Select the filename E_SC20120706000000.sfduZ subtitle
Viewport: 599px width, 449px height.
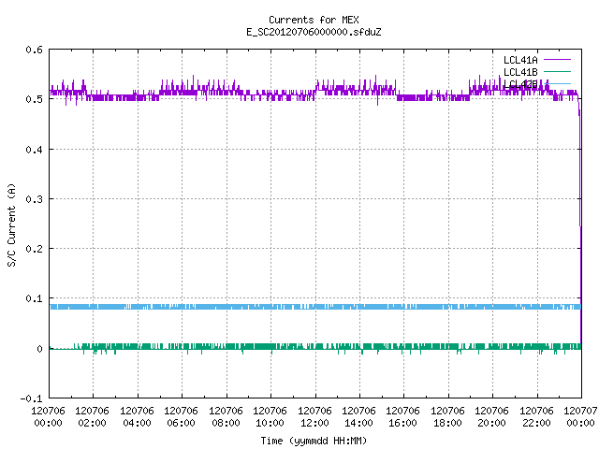coord(314,32)
